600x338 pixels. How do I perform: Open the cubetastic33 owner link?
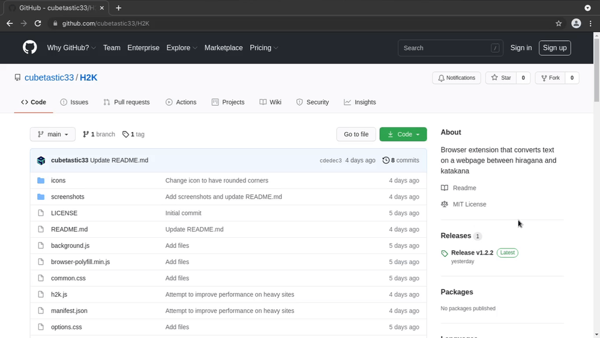pyautogui.click(x=49, y=77)
